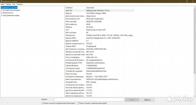Open the Правка menu
The width and height of the screenshot is (196, 105).
[x=8, y=4]
